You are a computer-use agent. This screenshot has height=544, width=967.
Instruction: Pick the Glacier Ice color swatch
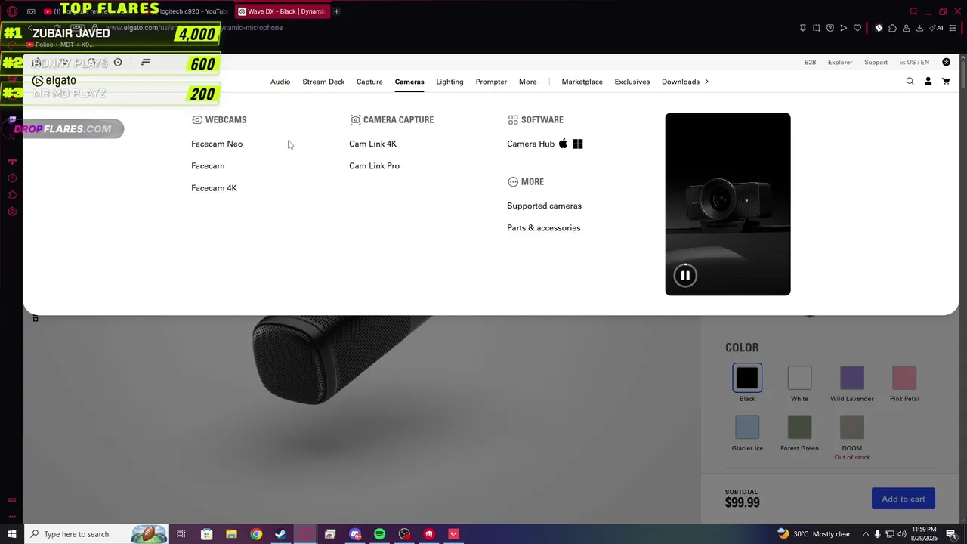pyautogui.click(x=747, y=427)
